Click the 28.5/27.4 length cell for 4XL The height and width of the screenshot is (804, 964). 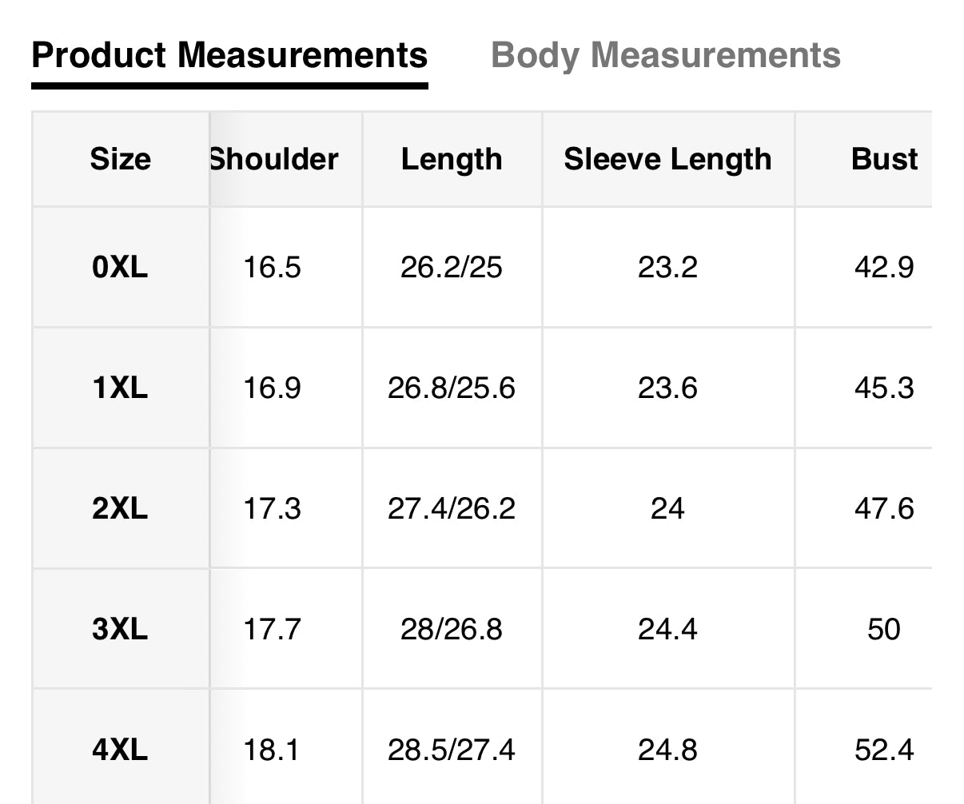click(452, 750)
